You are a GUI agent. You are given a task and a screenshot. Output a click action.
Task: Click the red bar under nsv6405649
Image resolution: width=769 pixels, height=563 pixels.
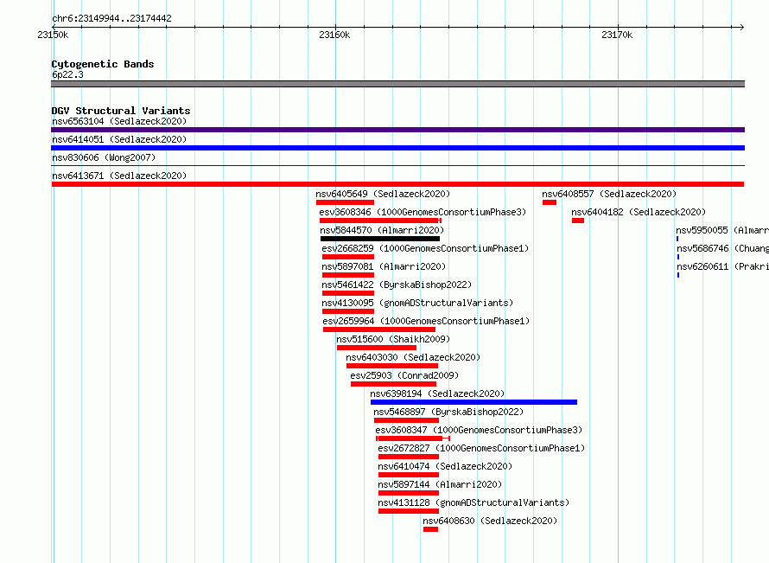click(x=345, y=202)
